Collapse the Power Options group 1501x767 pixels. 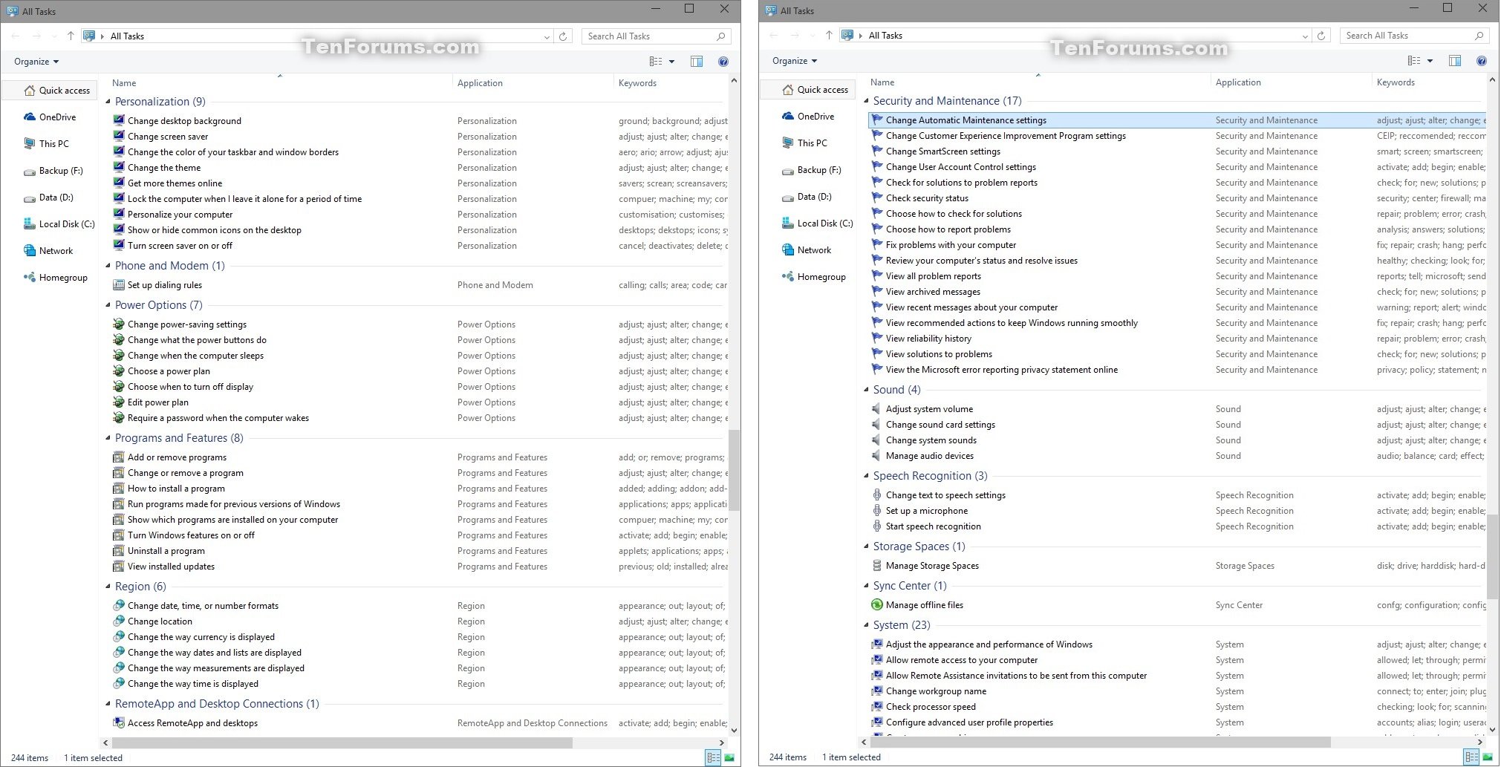point(108,305)
